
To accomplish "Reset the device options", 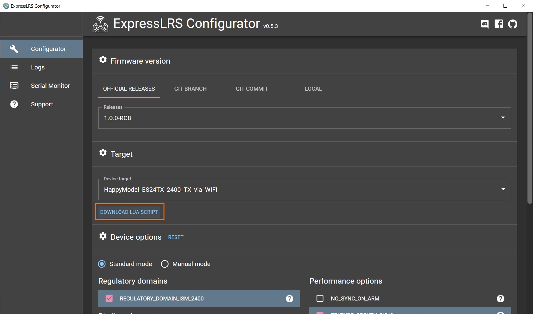I will [176, 237].
